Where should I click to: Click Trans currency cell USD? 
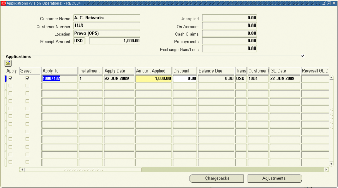coord(241,79)
